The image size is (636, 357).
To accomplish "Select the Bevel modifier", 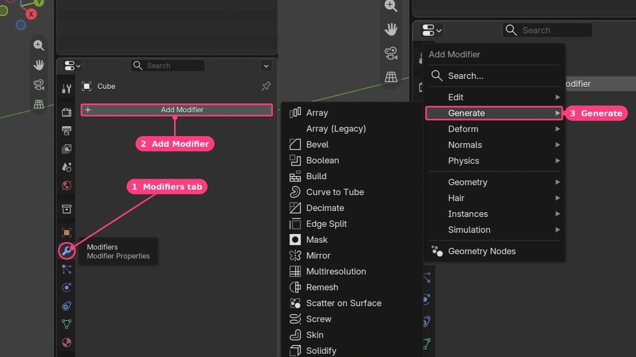I will (352, 144).
